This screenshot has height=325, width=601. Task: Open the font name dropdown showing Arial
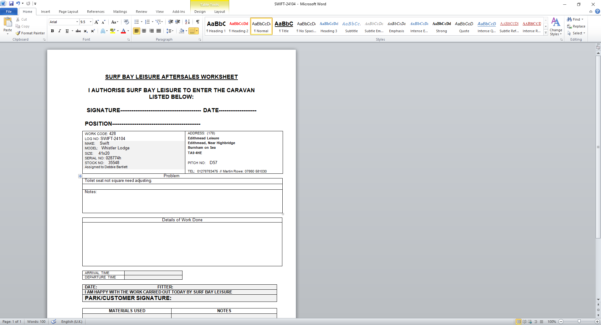pyautogui.click(x=77, y=22)
